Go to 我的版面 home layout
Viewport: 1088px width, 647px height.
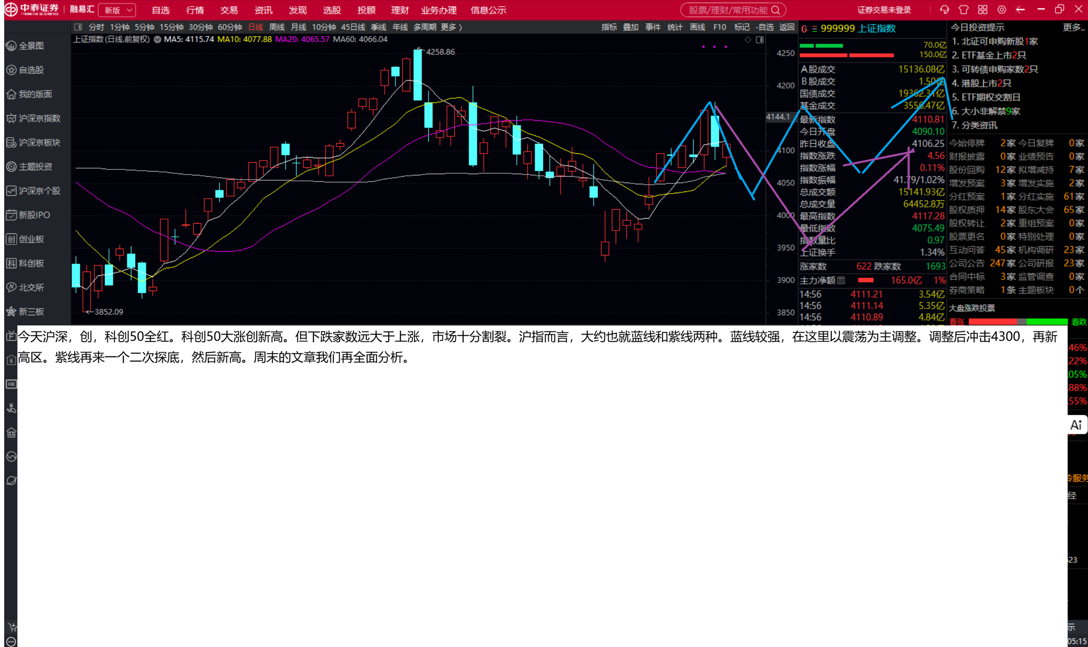click(x=29, y=94)
